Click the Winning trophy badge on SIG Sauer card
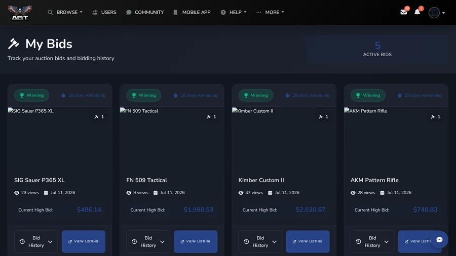The image size is (456, 256). click(x=31, y=95)
